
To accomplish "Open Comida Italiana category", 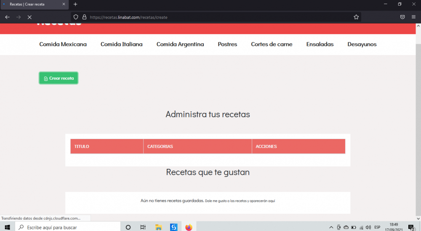I will (121, 44).
